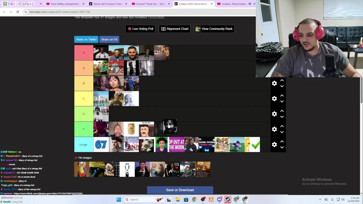This screenshot has width=363, height=204.
Task: Click the red S tier label
Action: coord(84,53)
